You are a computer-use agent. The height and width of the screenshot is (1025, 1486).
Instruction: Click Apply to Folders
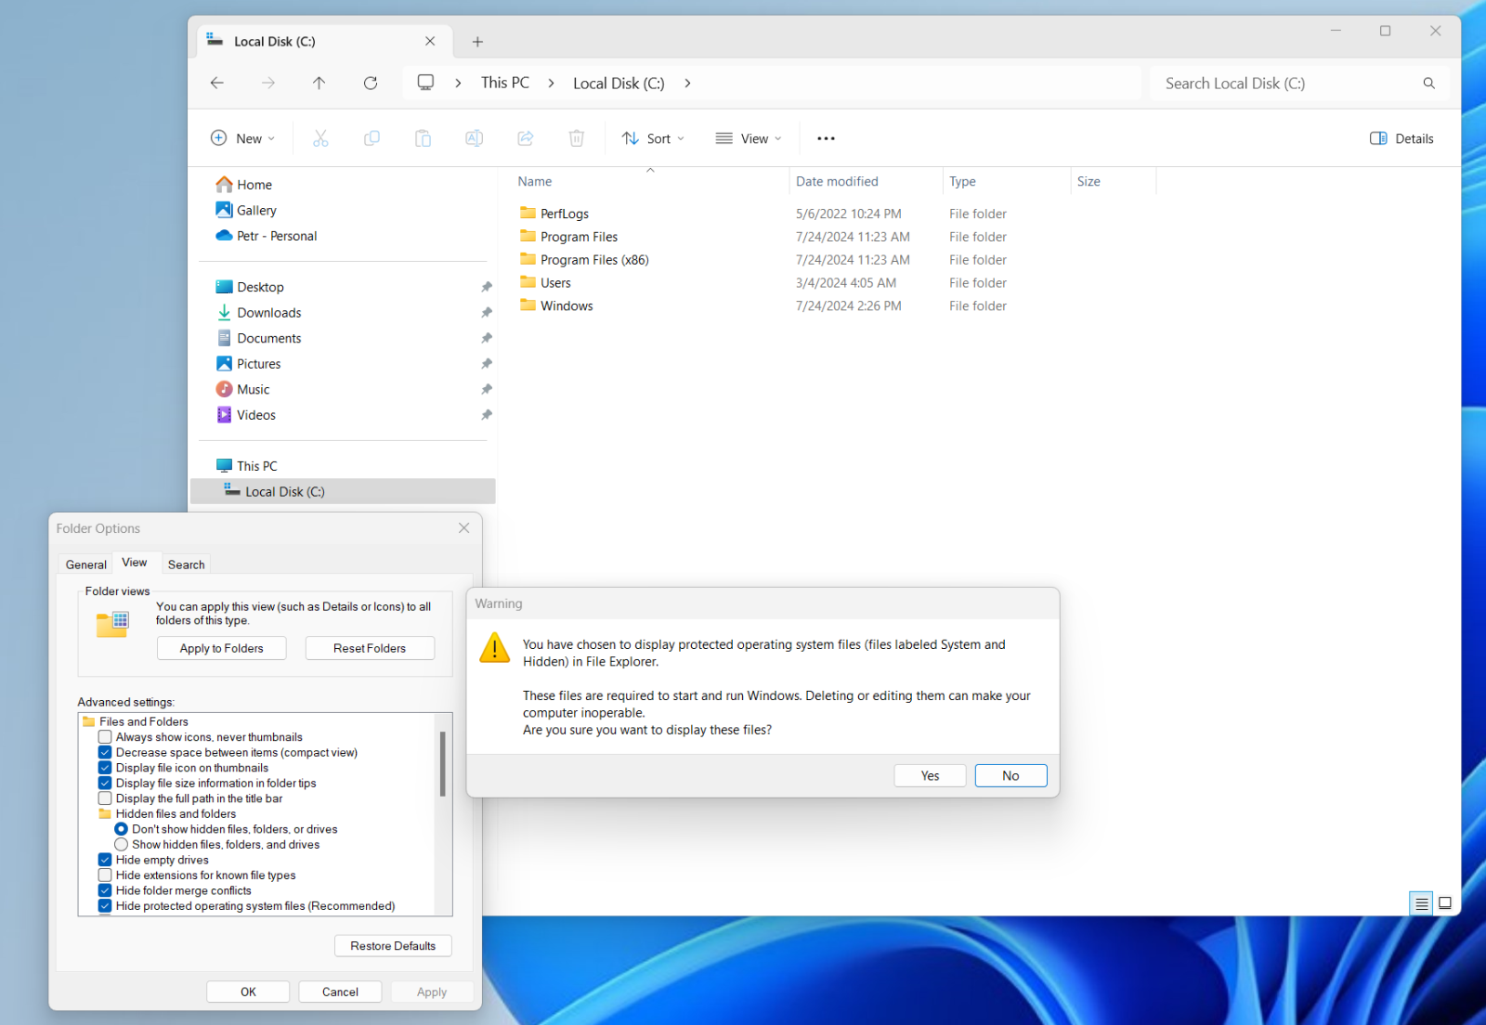pos(221,647)
